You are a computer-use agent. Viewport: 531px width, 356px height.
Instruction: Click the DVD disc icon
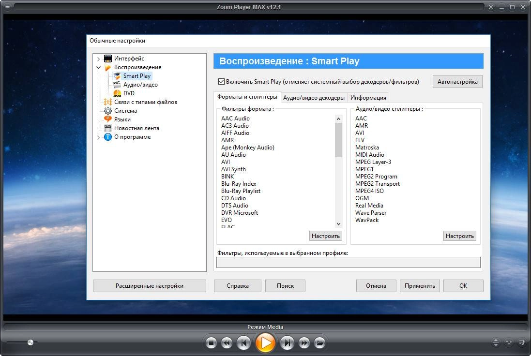pos(117,93)
